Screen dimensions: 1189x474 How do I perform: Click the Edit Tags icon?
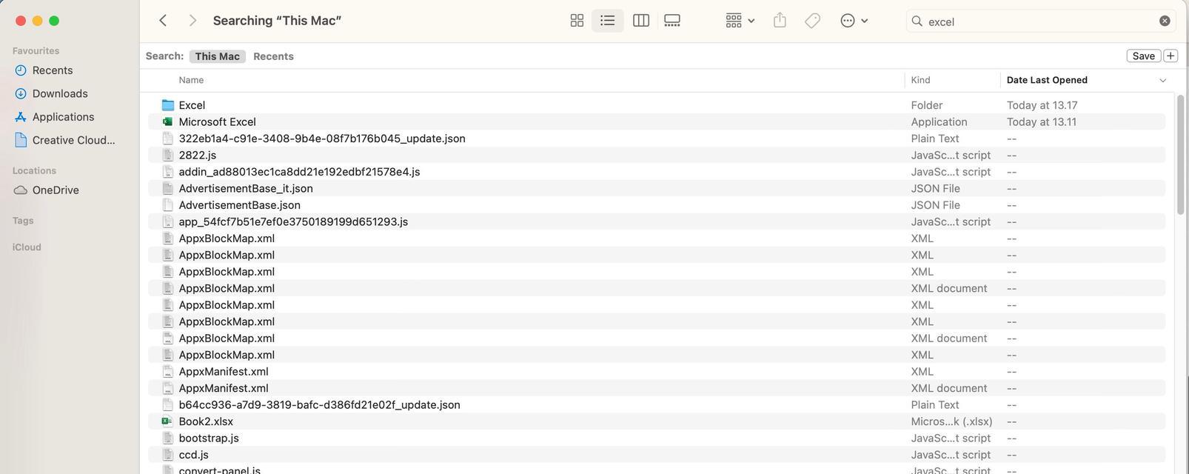click(x=812, y=21)
